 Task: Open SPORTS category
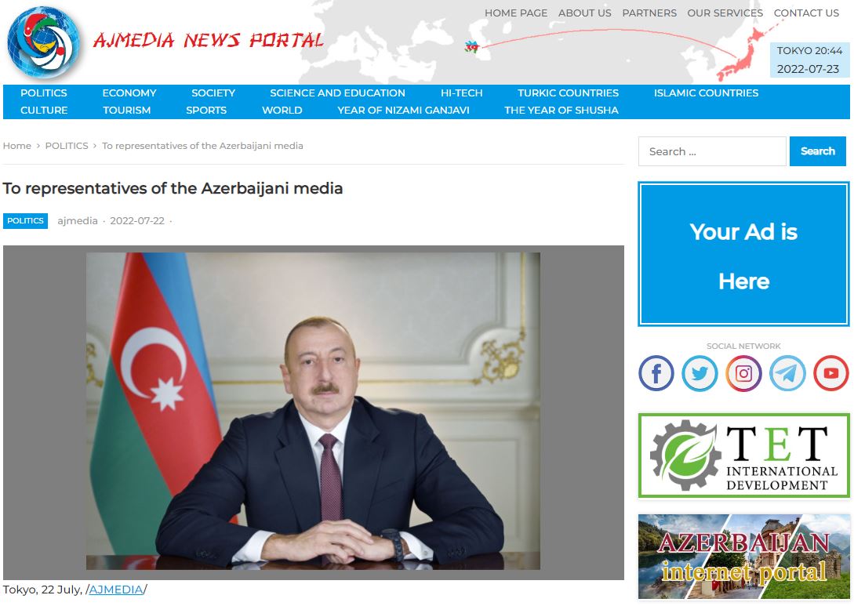206,110
